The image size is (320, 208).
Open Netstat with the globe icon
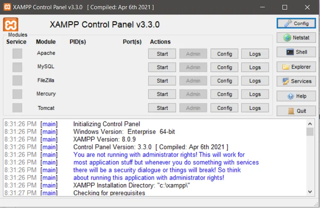click(296, 38)
